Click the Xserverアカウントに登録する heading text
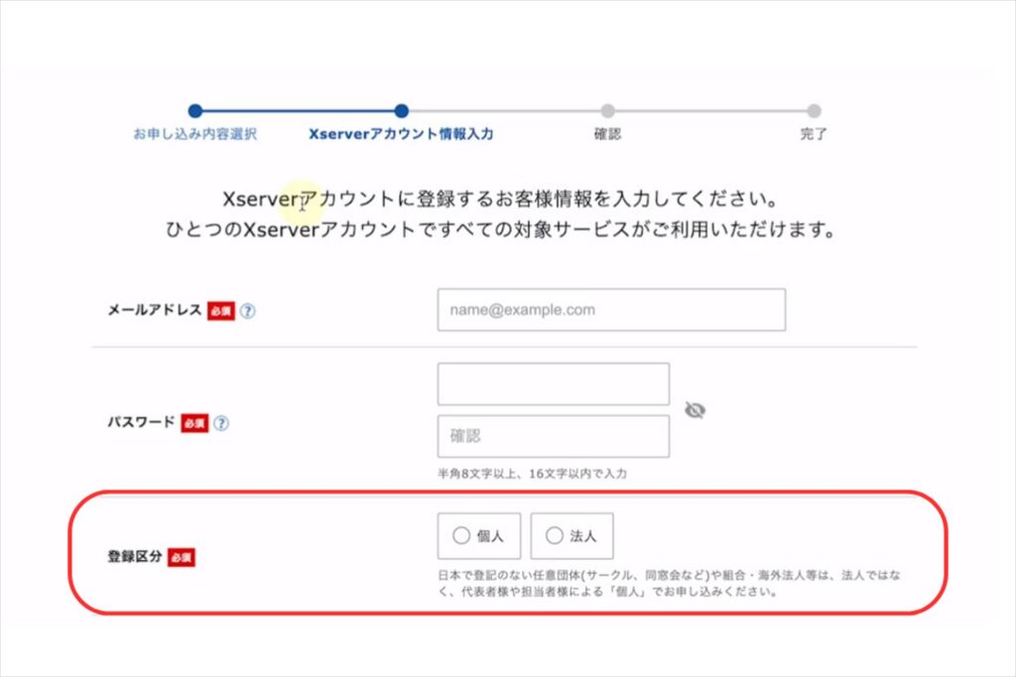Image resolution: width=1016 pixels, height=677 pixels. 500,198
